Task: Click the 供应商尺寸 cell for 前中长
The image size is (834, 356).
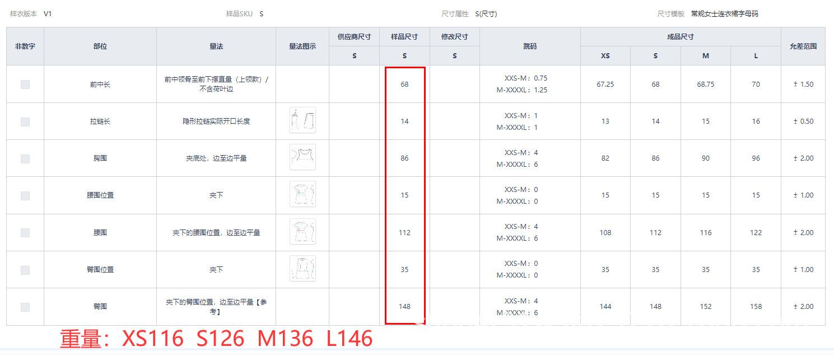Action: point(354,85)
